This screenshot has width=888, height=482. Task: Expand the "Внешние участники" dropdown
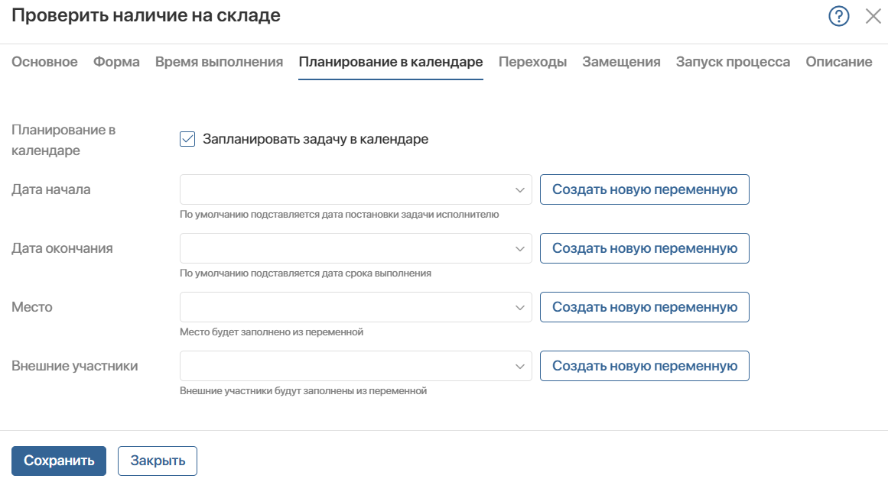pyautogui.click(x=356, y=366)
